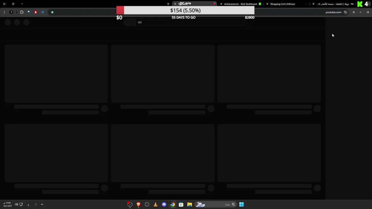372x209 pixels.
Task: Open VLC media player from the taskbar
Action: tap(155, 204)
